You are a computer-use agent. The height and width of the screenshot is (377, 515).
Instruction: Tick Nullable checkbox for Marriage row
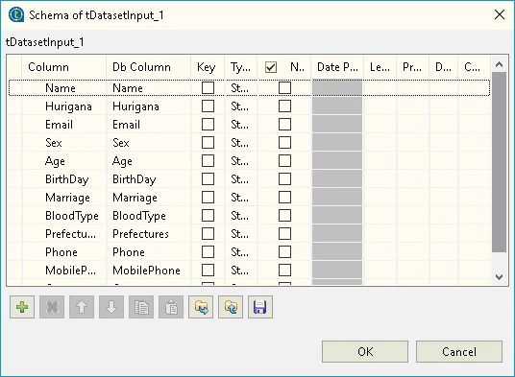[x=284, y=198]
